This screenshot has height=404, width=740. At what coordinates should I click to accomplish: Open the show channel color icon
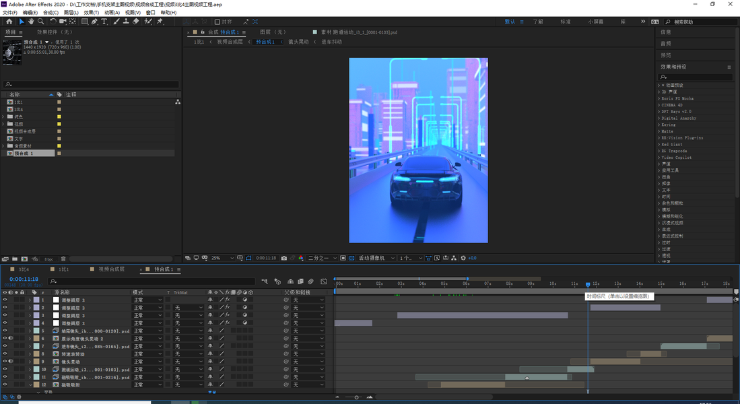click(300, 258)
